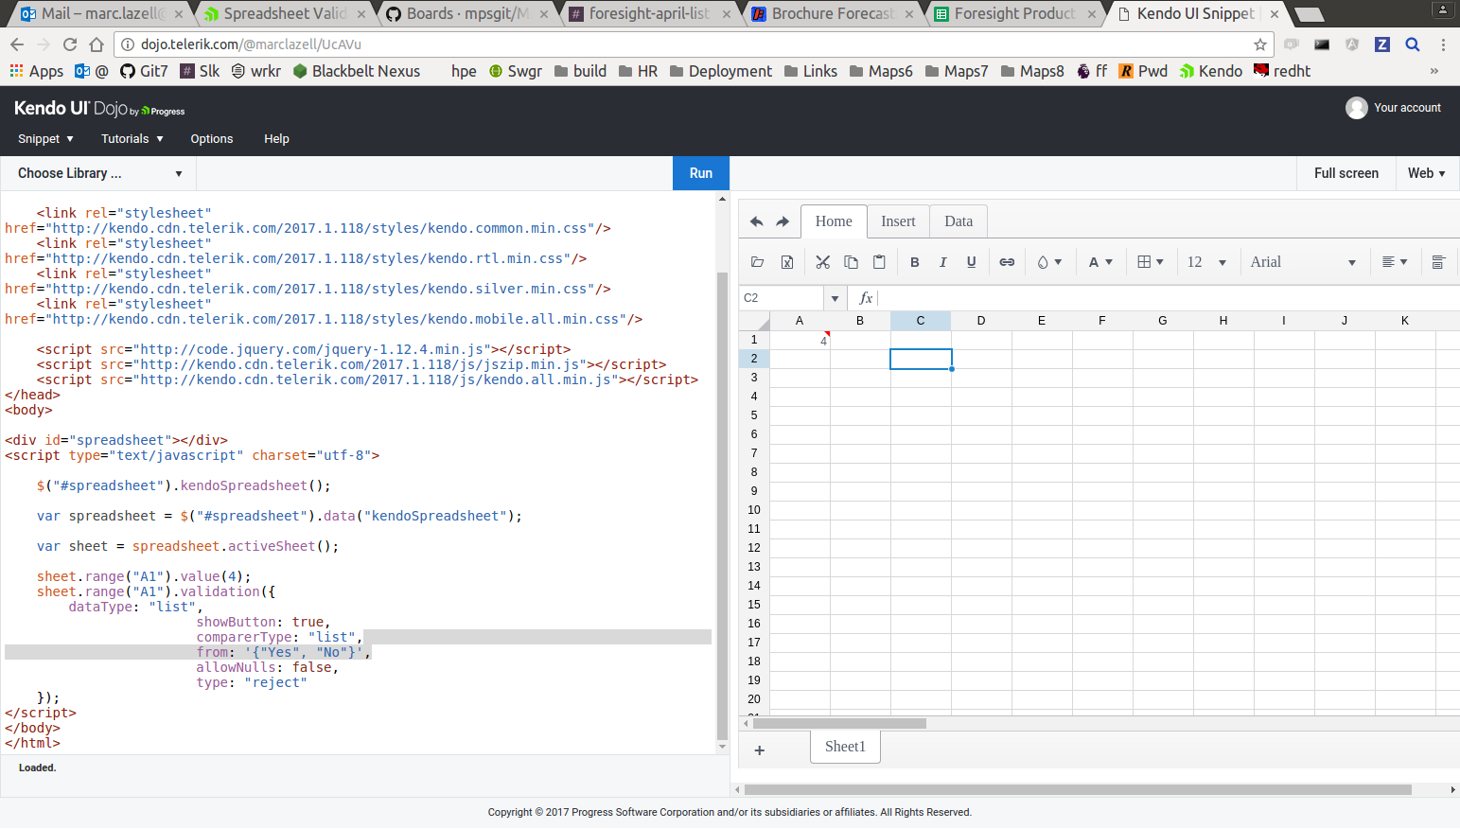Click the Undo arrow in the spreadsheet

[x=756, y=221]
